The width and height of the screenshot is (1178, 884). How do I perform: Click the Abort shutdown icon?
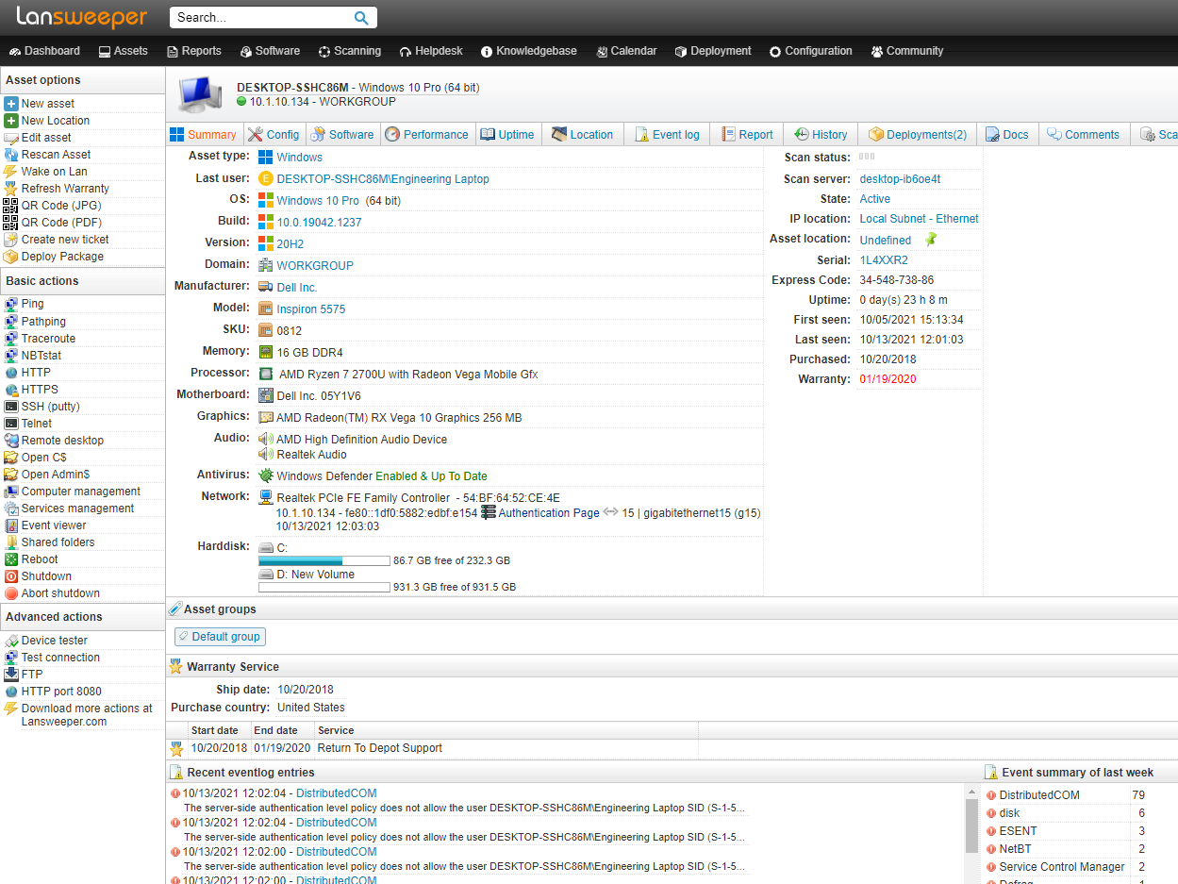point(11,593)
